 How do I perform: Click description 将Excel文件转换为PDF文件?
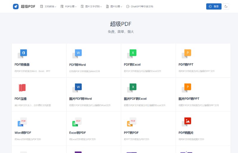tap(82, 139)
